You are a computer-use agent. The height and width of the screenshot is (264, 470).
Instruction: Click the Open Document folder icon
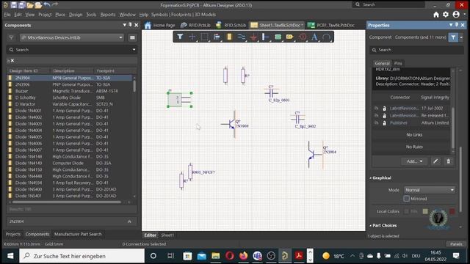[x=30, y=5]
